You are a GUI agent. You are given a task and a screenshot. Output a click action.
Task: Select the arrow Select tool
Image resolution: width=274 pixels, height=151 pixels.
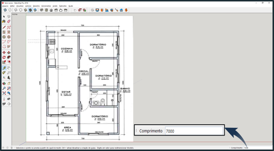4,17
